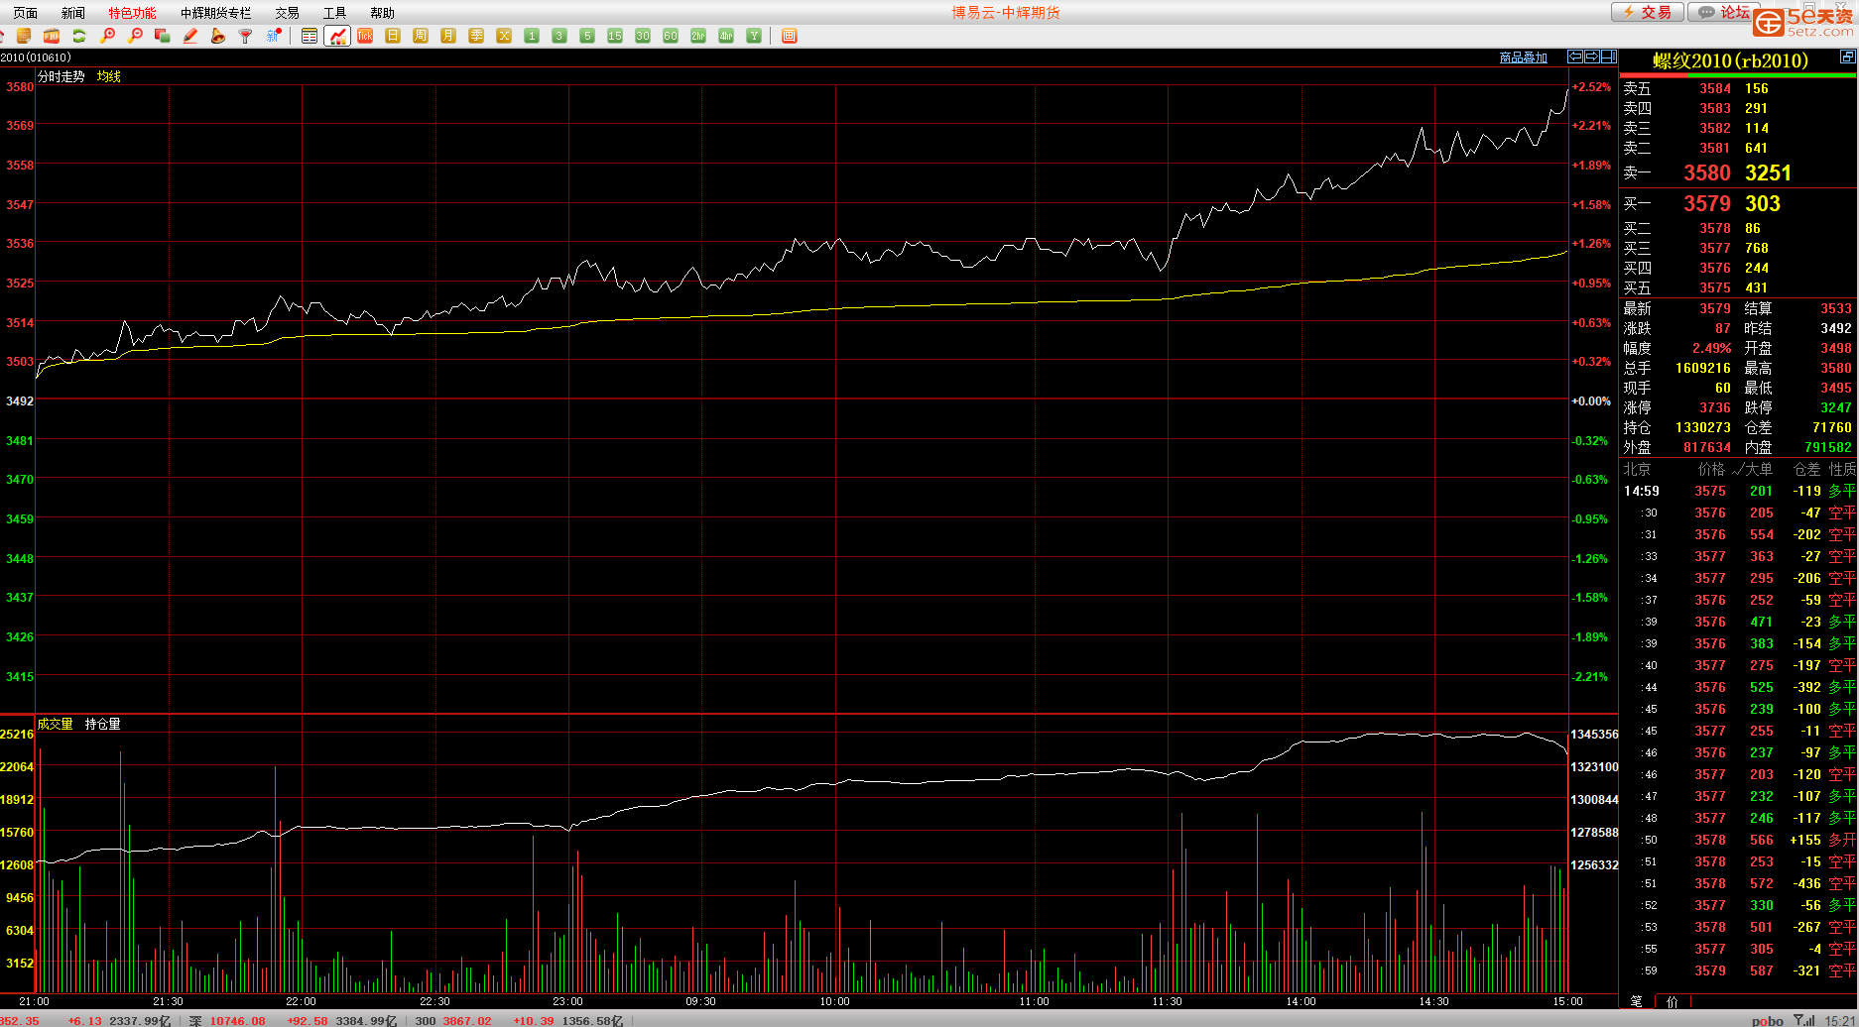Viewport: 1859px width, 1027px height.
Task: Click the 性质 column header
Action: (x=1842, y=469)
